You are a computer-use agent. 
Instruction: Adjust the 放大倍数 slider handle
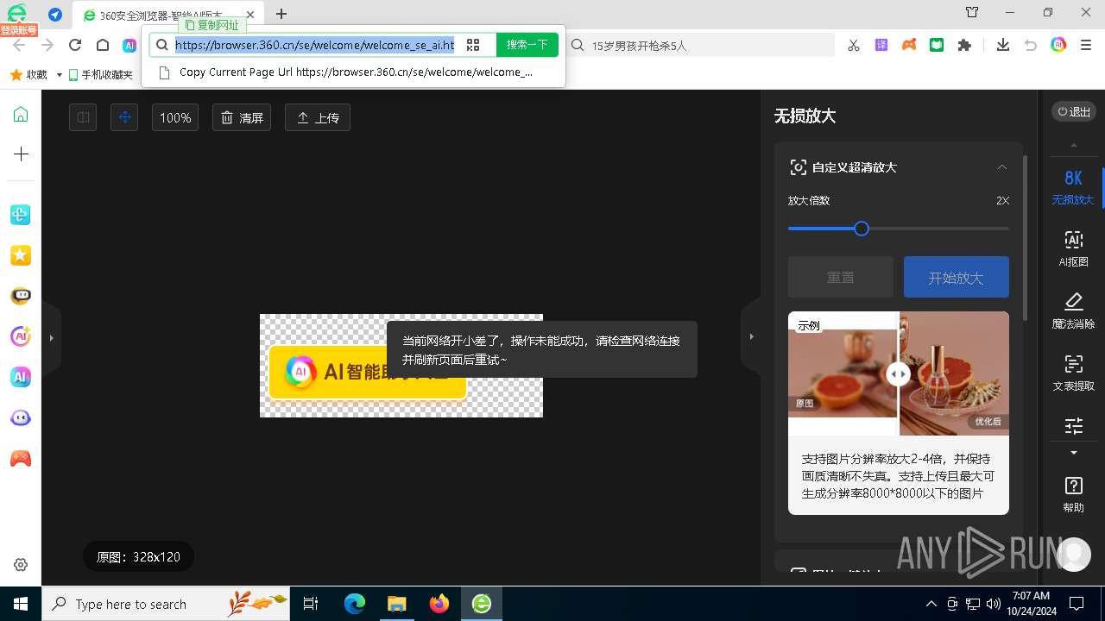[861, 229]
